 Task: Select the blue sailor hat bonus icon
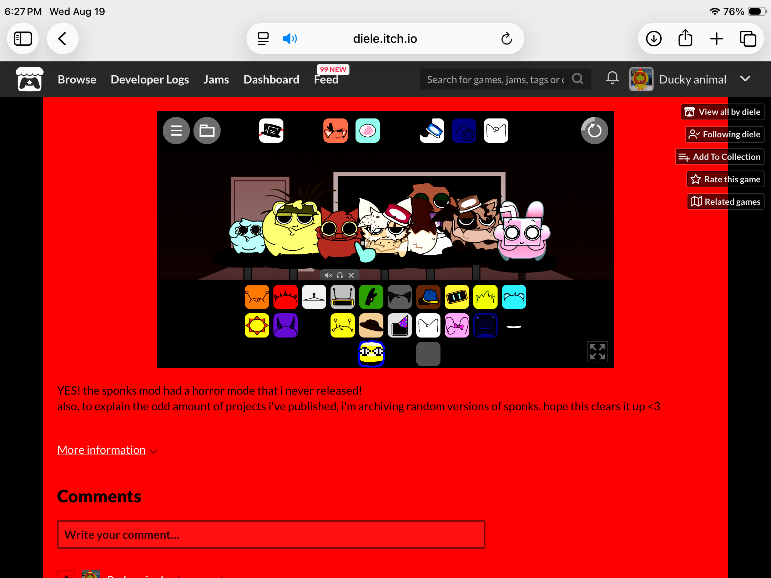[432, 131]
